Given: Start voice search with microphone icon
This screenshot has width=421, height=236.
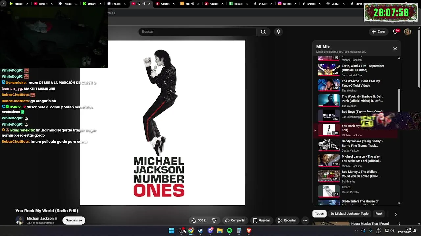Looking at the screenshot, I should 278,32.
